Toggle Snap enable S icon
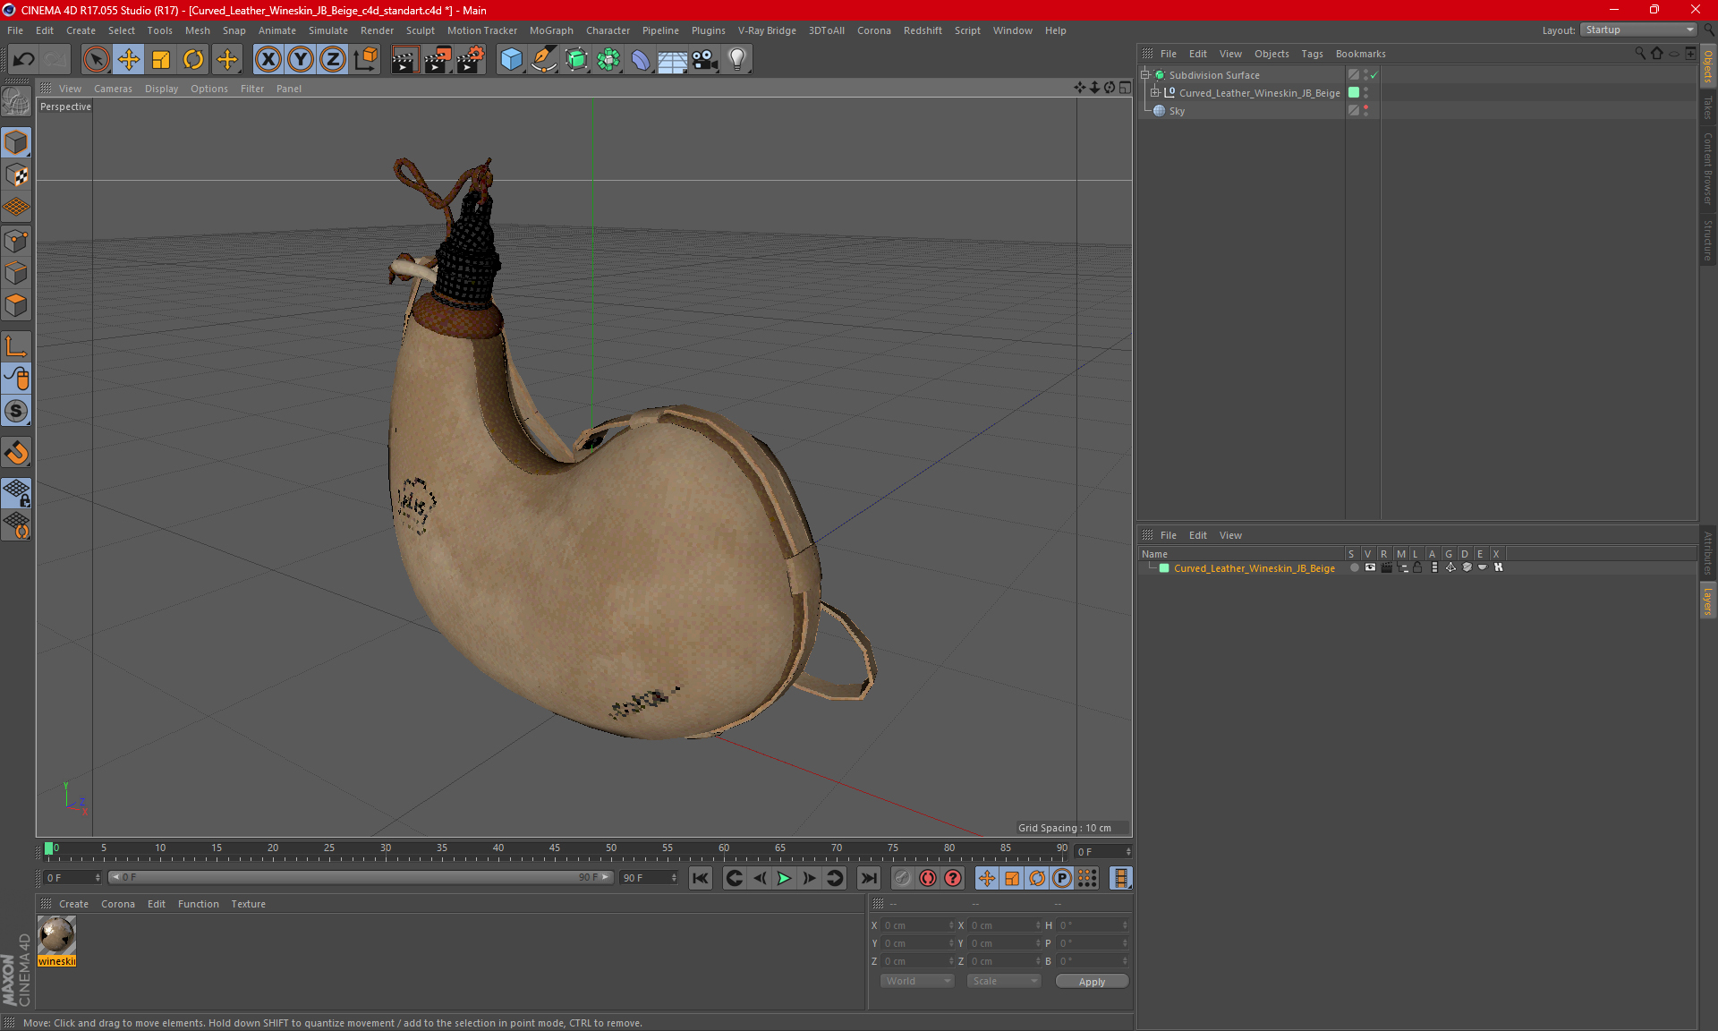The height and width of the screenshot is (1031, 1718). coord(16,411)
